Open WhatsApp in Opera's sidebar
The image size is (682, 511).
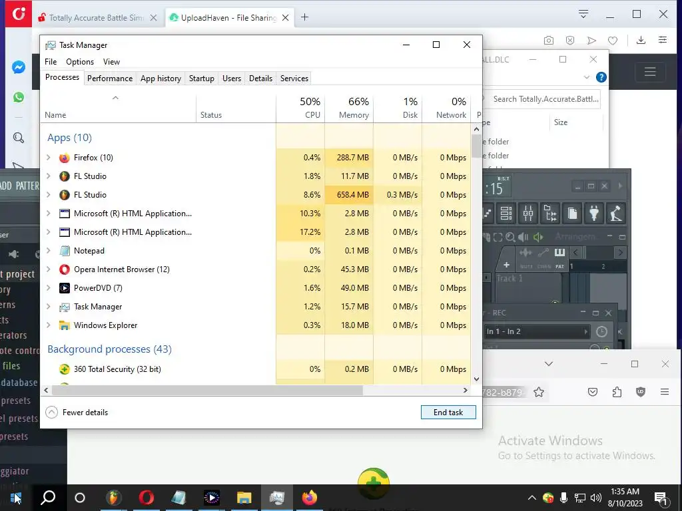pyautogui.click(x=18, y=97)
